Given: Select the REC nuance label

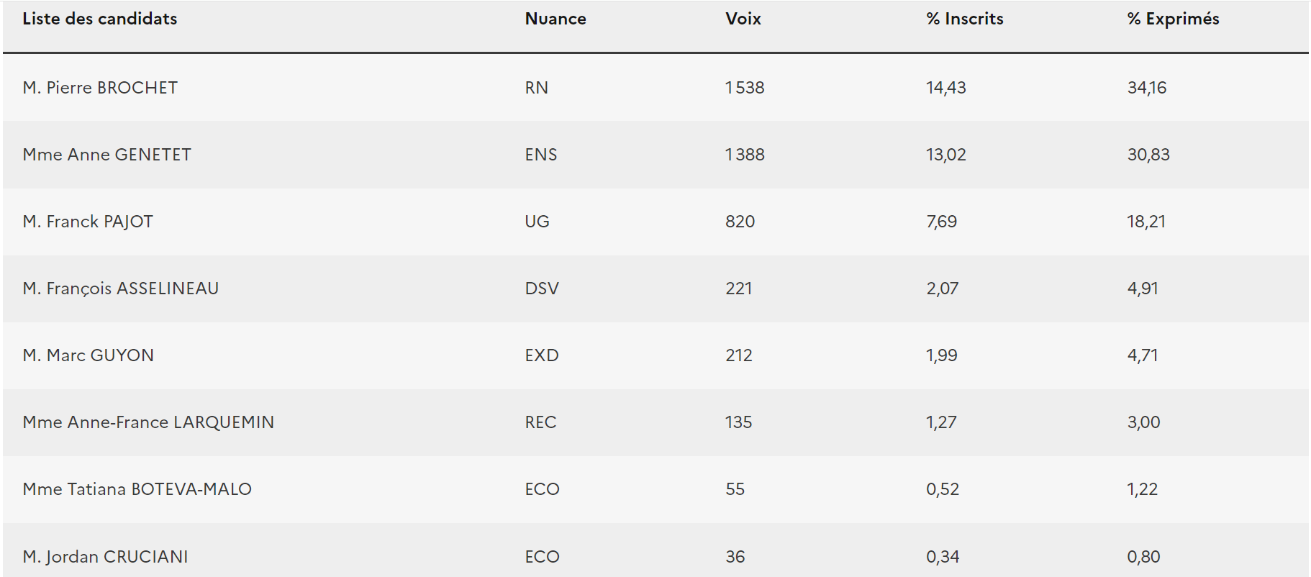Looking at the screenshot, I should click(540, 422).
